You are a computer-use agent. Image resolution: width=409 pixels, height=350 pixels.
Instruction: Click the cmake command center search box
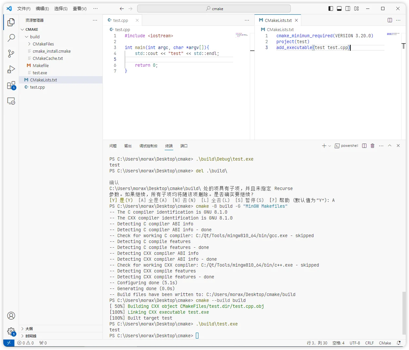214,9
